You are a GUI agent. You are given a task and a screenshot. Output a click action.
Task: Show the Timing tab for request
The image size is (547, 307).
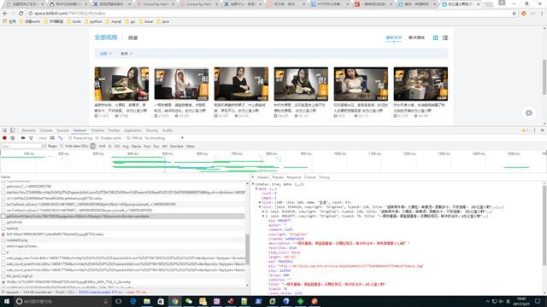coord(324,177)
